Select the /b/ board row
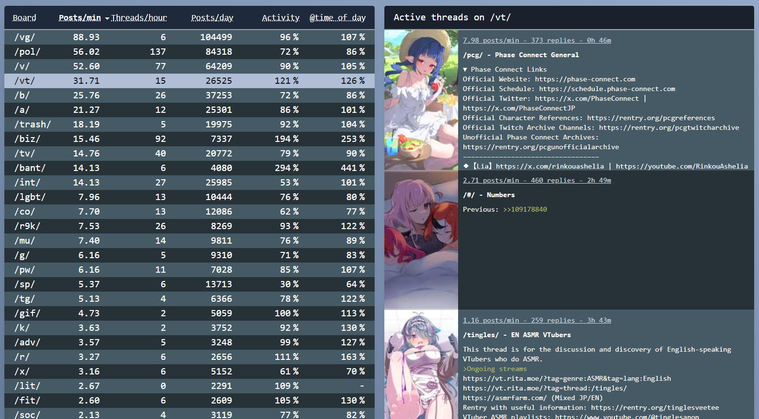Viewport: 759px width, 419px height. (x=189, y=95)
